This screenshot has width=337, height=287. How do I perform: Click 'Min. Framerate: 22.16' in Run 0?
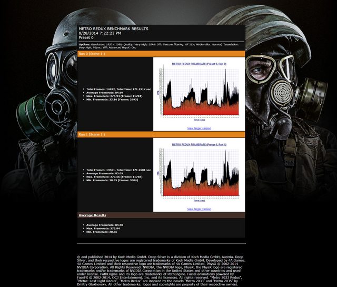click(112, 100)
